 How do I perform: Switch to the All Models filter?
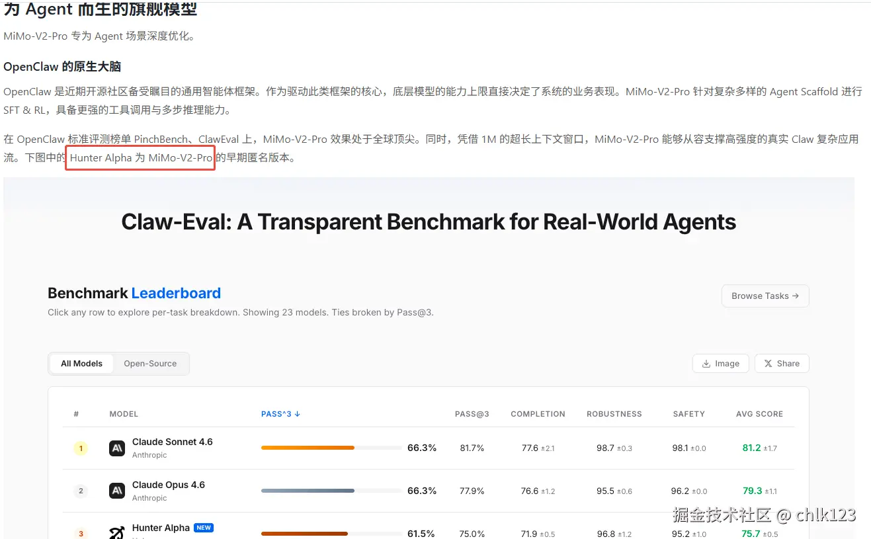click(x=82, y=364)
